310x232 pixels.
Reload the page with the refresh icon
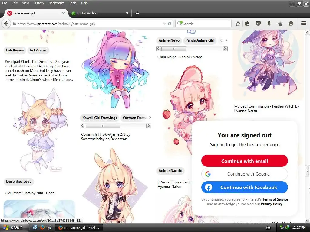170,24
